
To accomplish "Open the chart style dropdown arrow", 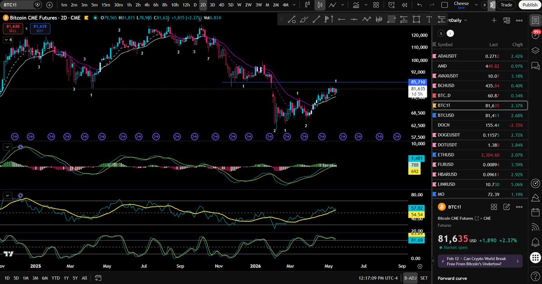I will point(343,5).
